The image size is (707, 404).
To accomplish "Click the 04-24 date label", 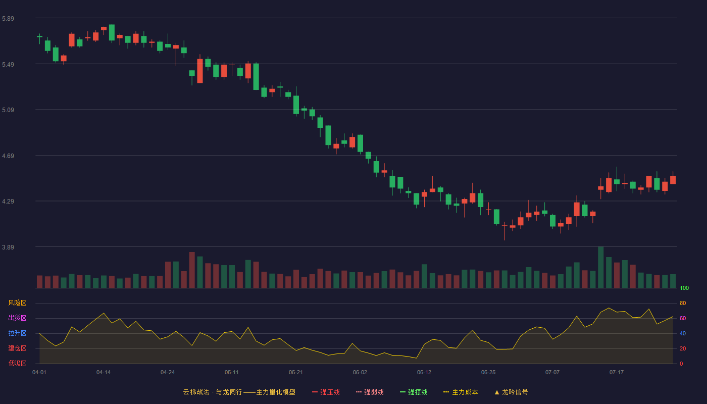I will click(x=168, y=372).
